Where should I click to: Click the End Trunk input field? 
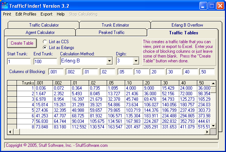pyautogui.click(x=45, y=61)
